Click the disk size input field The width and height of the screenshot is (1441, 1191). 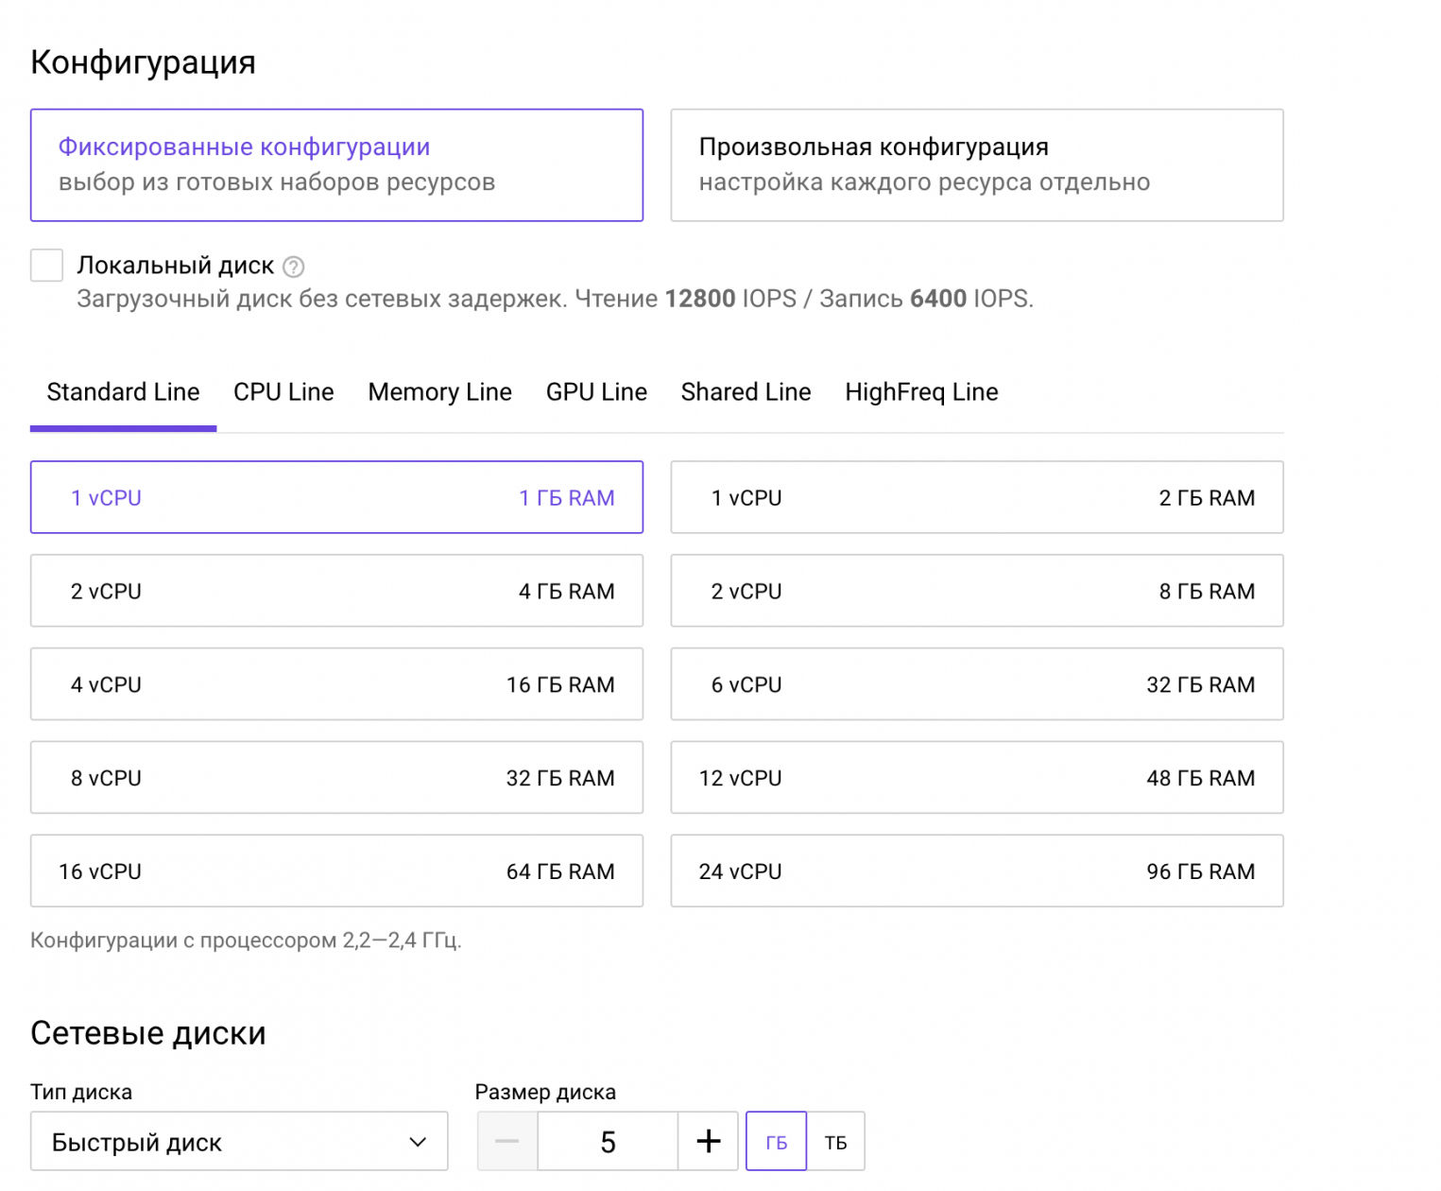(x=608, y=1141)
